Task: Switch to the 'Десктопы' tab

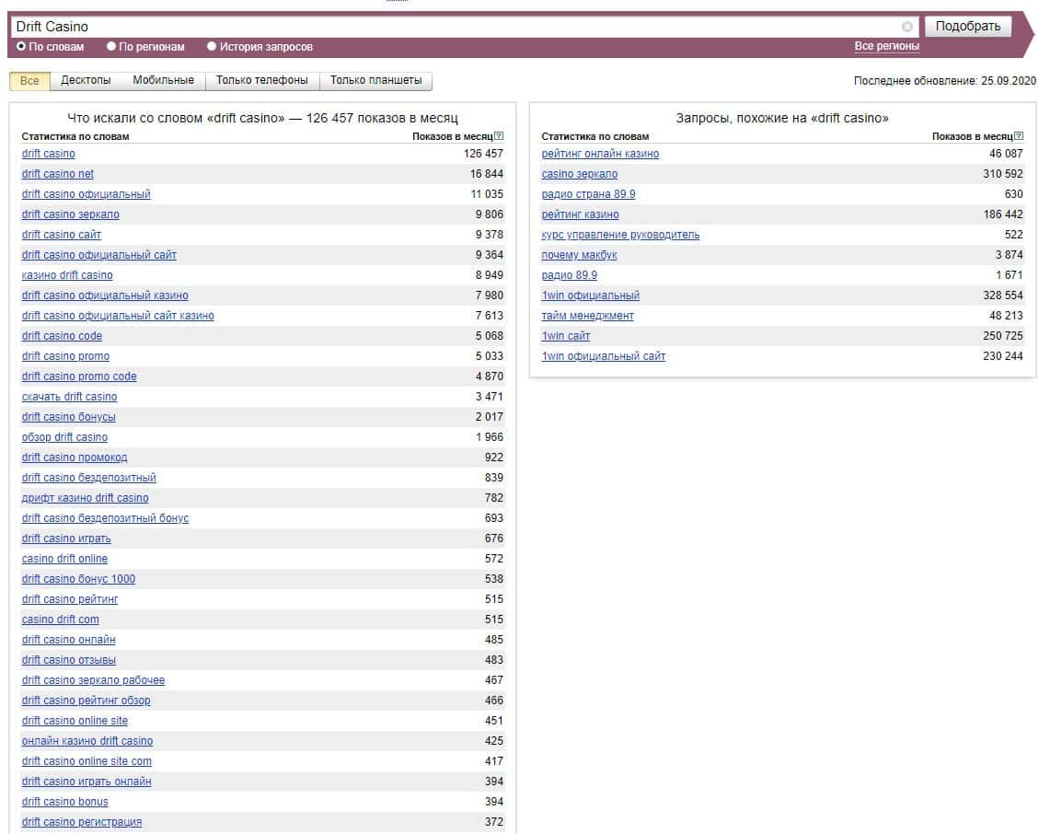Action: (86, 81)
